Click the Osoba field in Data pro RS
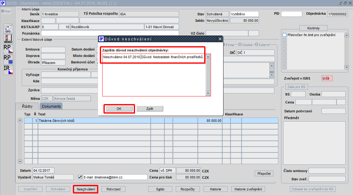 pos(333,94)
